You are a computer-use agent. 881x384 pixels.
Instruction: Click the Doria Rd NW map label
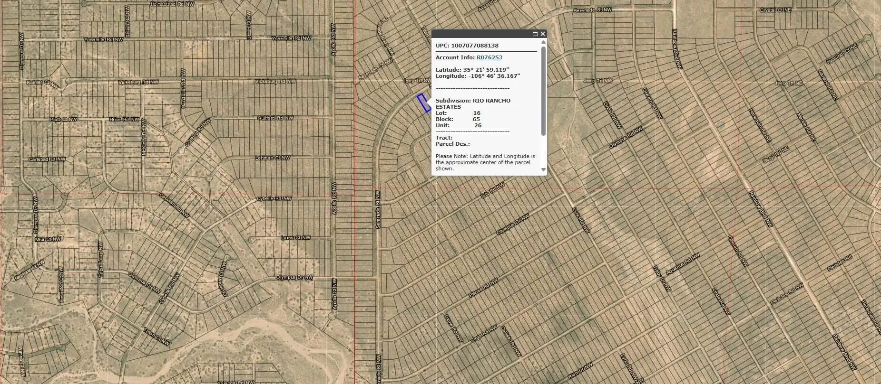coord(453,328)
